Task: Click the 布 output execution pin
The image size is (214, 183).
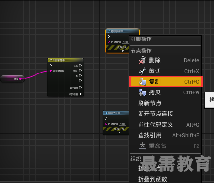Action: [81, 76]
